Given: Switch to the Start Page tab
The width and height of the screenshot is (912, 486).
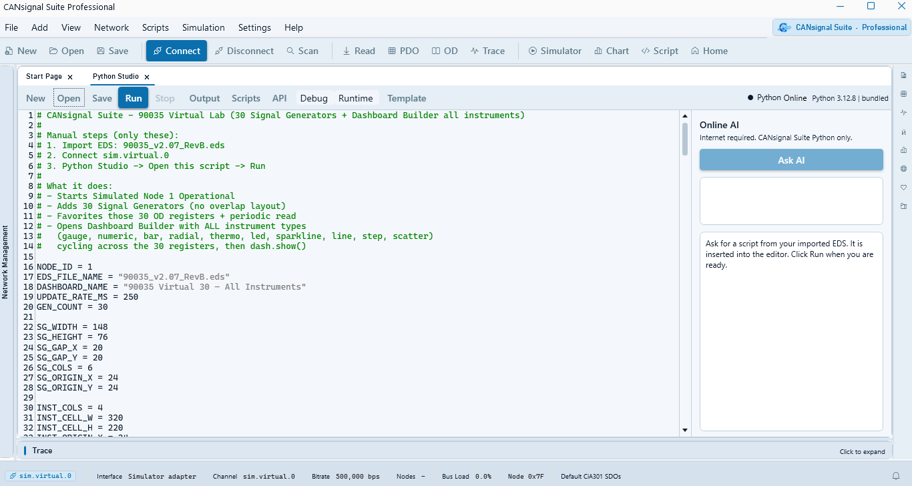Looking at the screenshot, I should pyautogui.click(x=44, y=77).
